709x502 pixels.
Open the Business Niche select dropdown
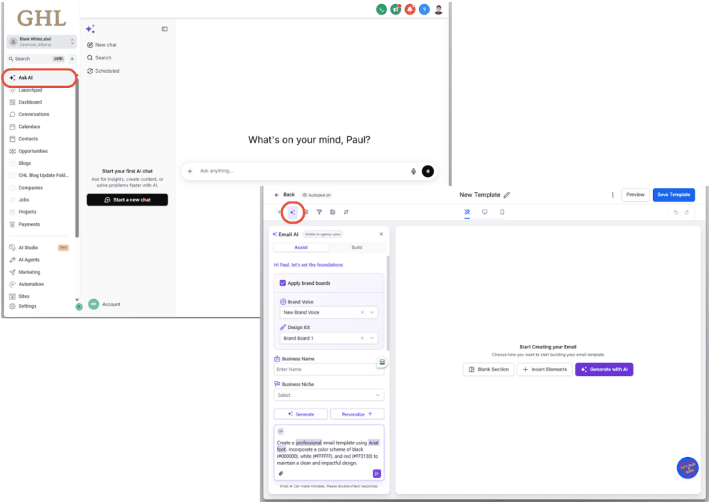[x=329, y=395]
